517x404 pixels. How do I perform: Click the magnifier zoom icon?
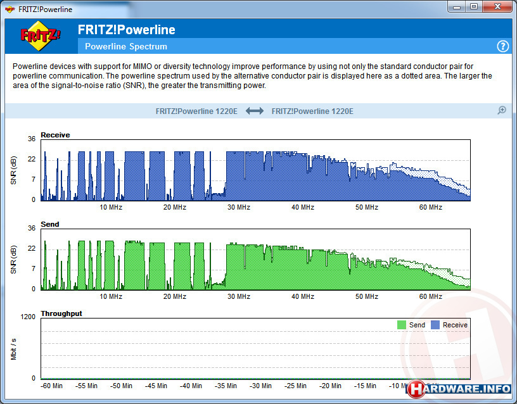tap(502, 110)
